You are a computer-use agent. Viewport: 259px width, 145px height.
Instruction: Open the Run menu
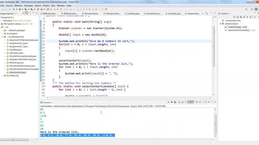click(53, 6)
